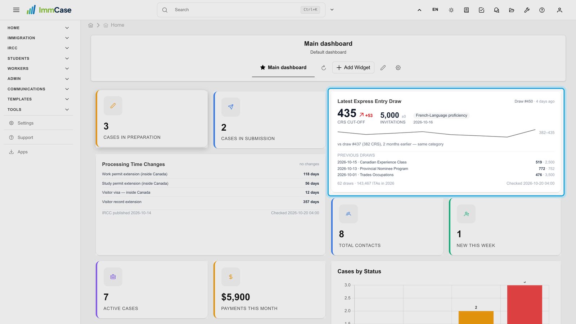Viewport: 576px width, 324px height.
Task: Open the wrench tools icon in header
Action: [x=527, y=10]
